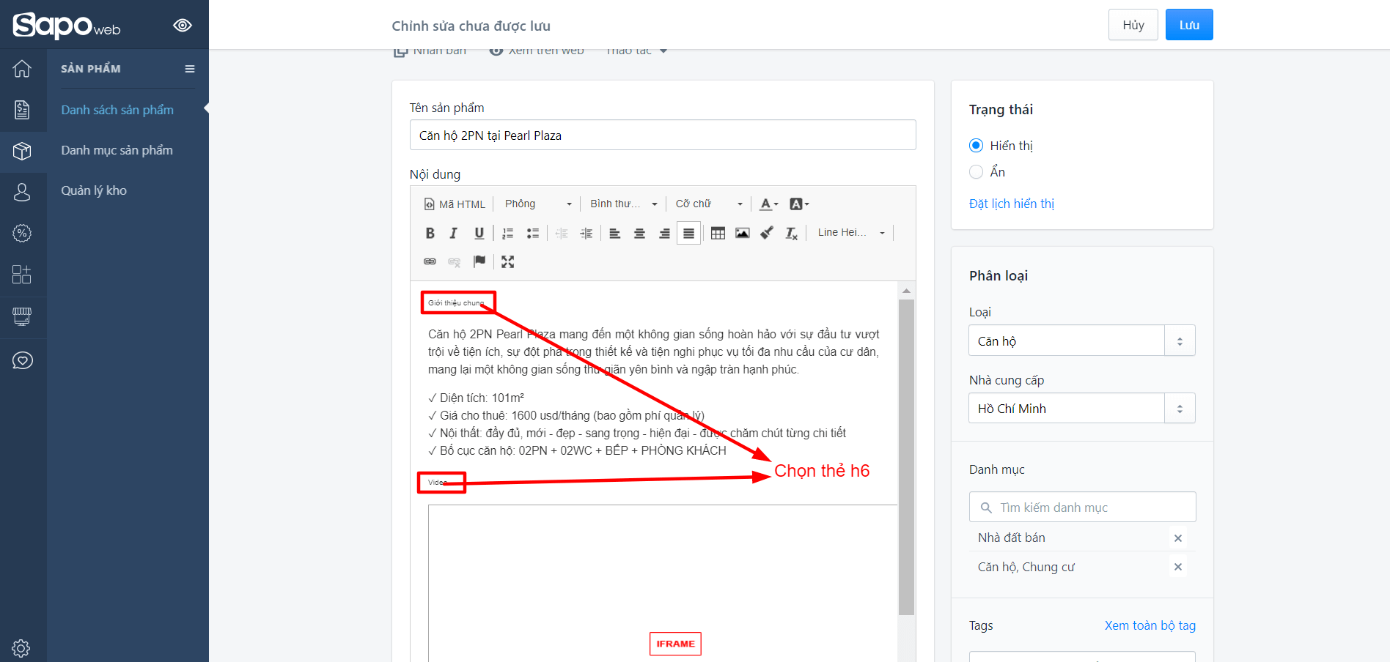Image resolution: width=1390 pixels, height=662 pixels.
Task: Remove the Căn hộ, Chung cư category
Action: [1178, 567]
